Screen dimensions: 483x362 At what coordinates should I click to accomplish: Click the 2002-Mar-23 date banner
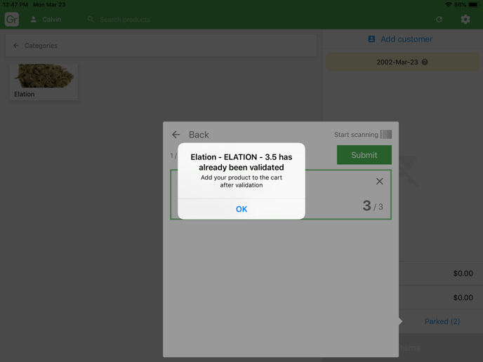pyautogui.click(x=397, y=62)
